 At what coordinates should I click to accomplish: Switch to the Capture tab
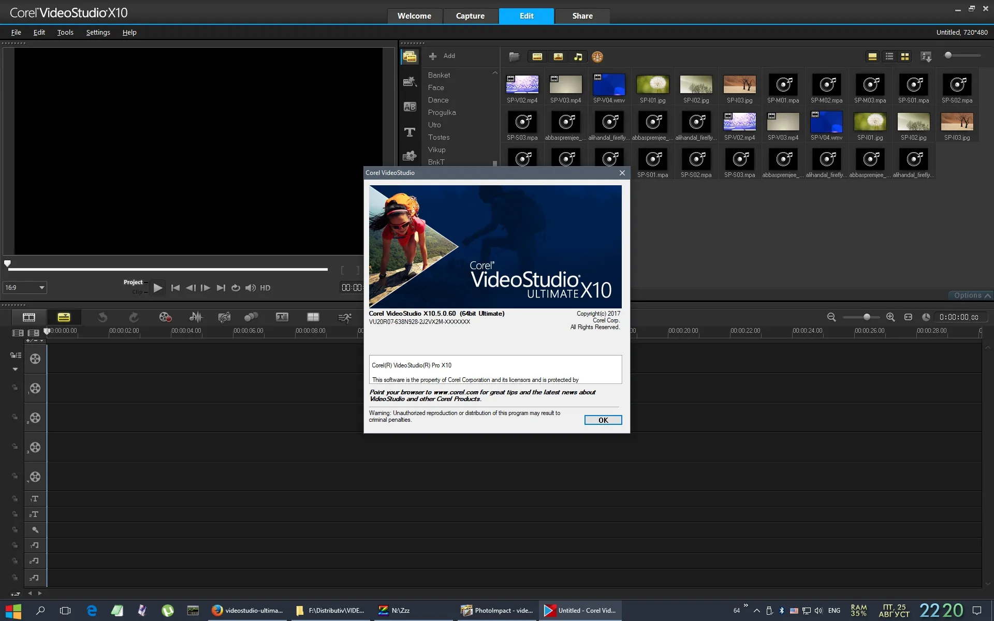470,16
